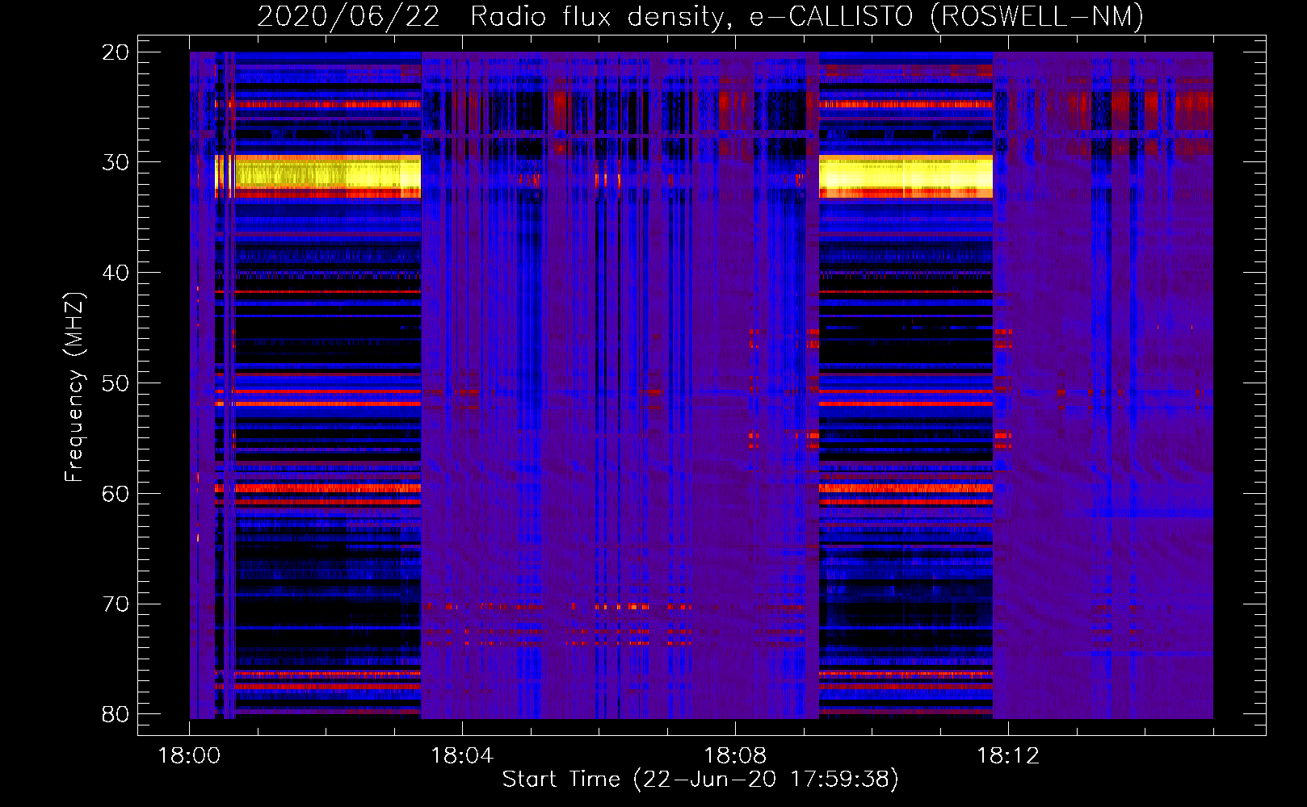Viewport: 1307px width, 807px height.
Task: Click the '18:08' time tick label
Action: (735, 756)
